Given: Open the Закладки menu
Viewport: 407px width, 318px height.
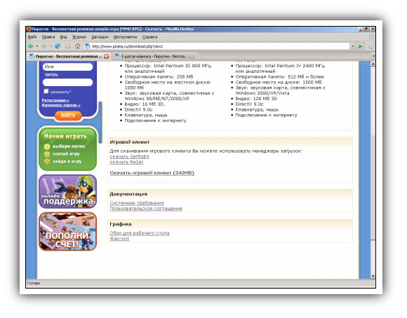Looking at the screenshot, I should (x=100, y=37).
